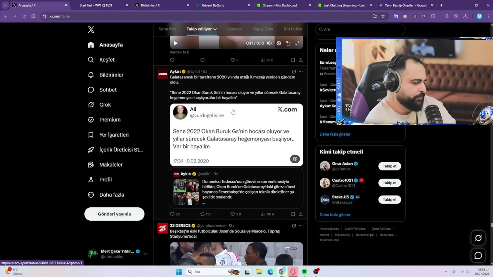
Task: Mute the video using speaker icon
Action: coord(270,43)
